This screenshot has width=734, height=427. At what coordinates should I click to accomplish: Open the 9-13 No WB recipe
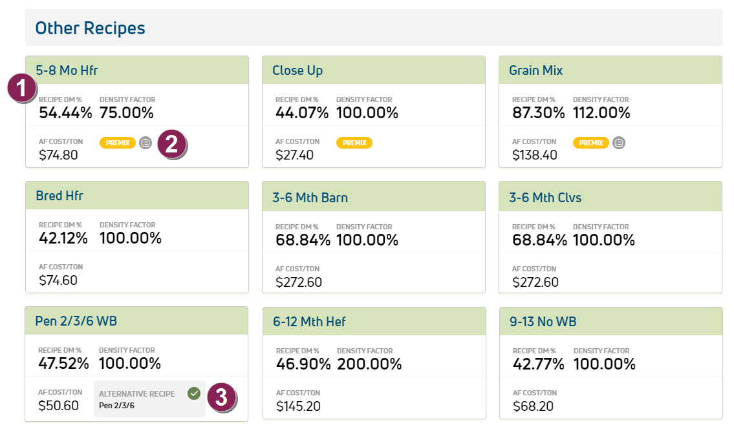click(x=543, y=321)
